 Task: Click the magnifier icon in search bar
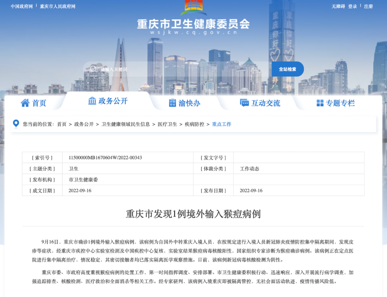pyautogui.click(x=93, y=69)
